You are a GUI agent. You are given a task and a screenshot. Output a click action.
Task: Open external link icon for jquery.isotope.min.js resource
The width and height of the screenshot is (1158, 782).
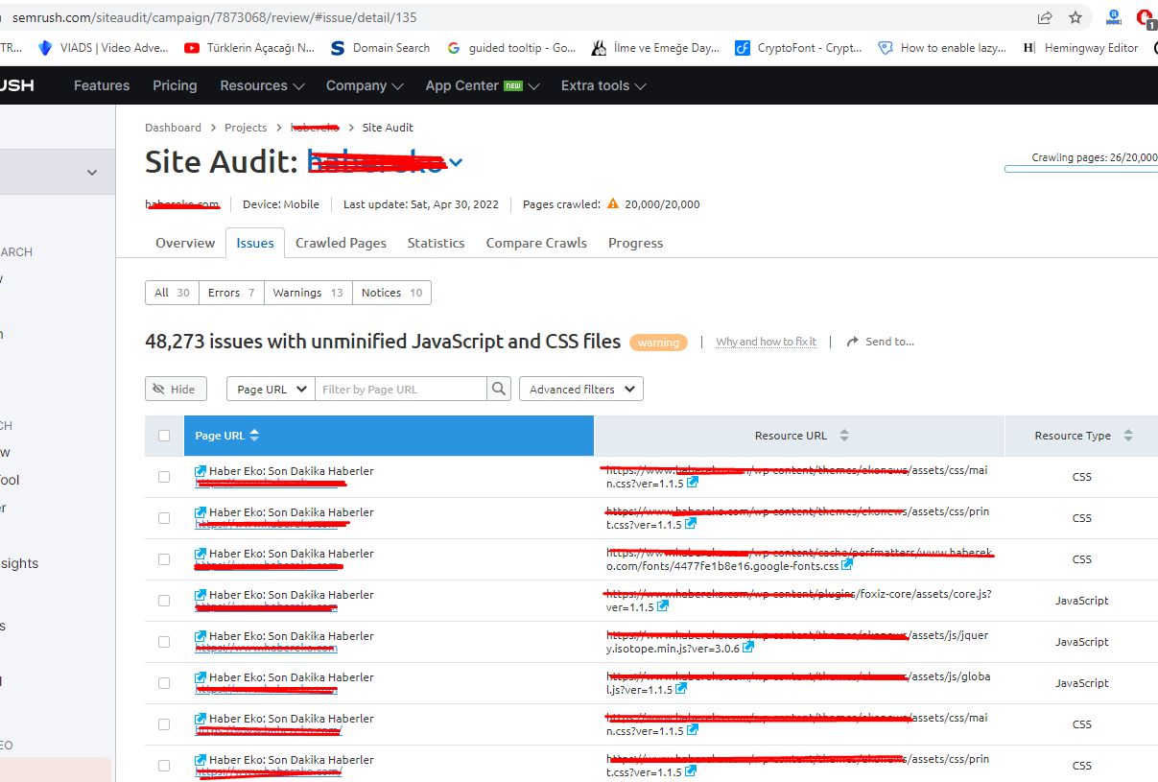pos(748,648)
